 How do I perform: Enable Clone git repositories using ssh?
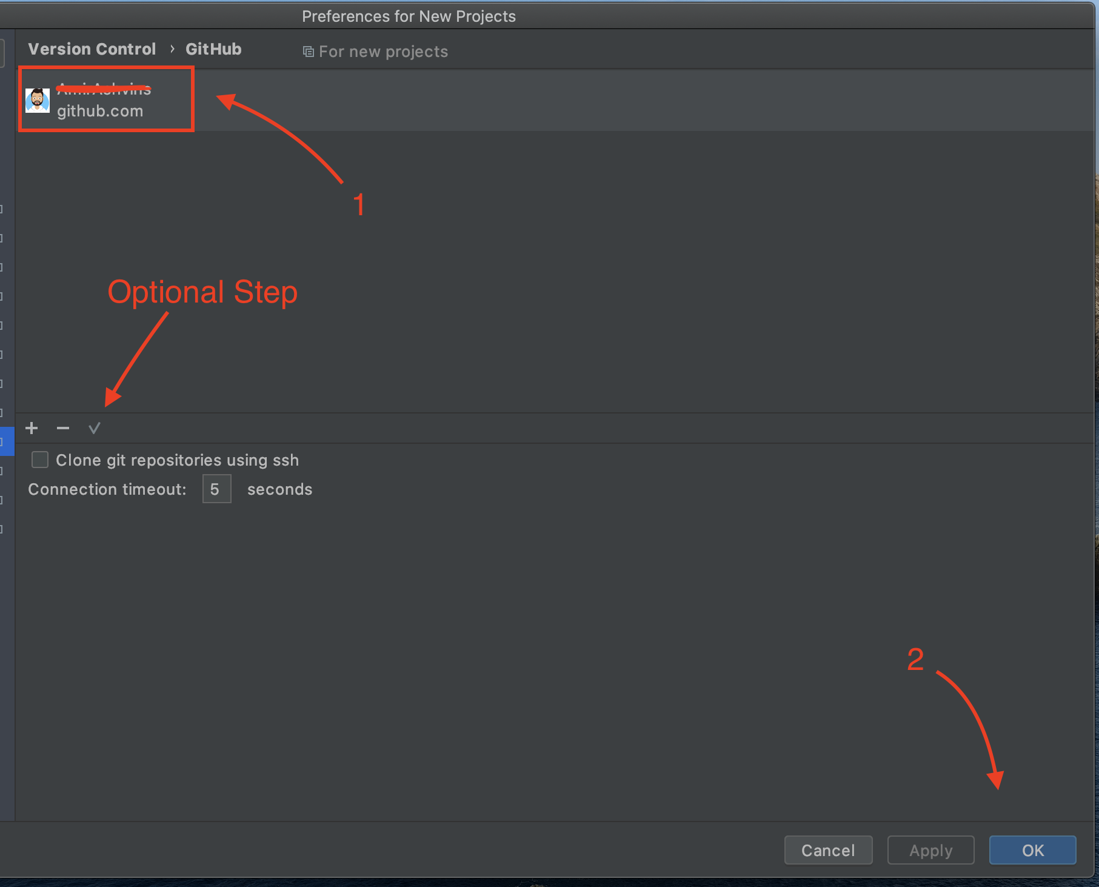pyautogui.click(x=40, y=460)
